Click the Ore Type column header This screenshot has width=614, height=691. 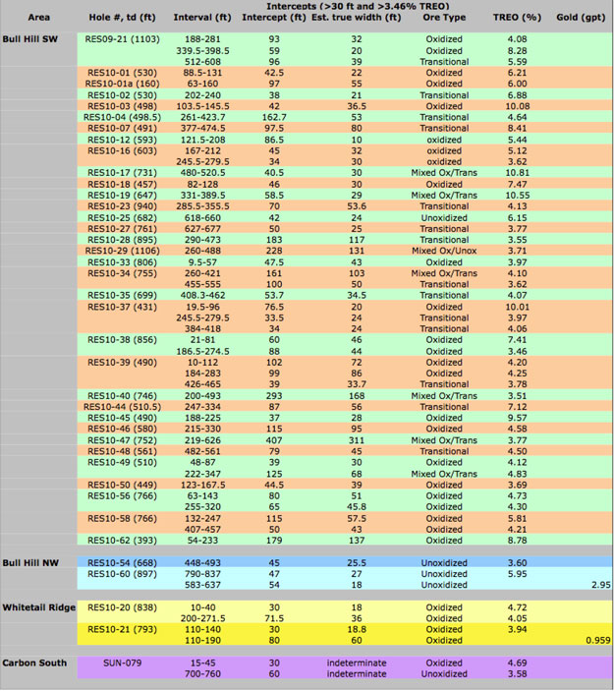444,18
